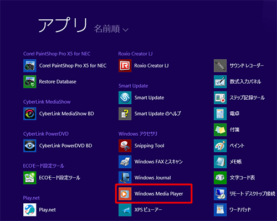Select the ECOモード設定ツール purple group header

click(44, 166)
